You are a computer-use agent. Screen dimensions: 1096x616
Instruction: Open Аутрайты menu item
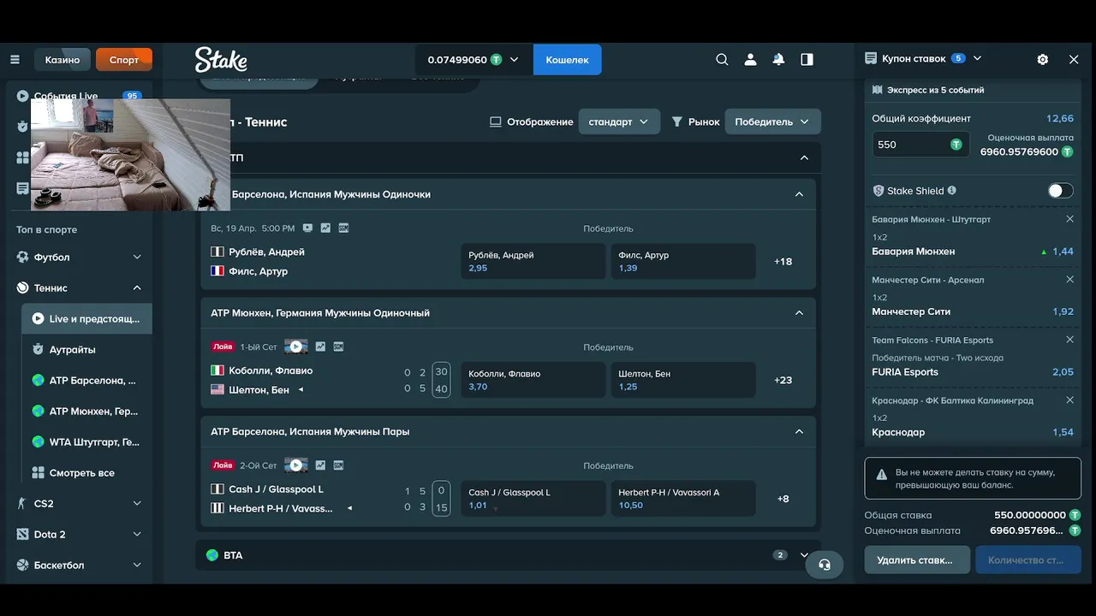(x=86, y=349)
